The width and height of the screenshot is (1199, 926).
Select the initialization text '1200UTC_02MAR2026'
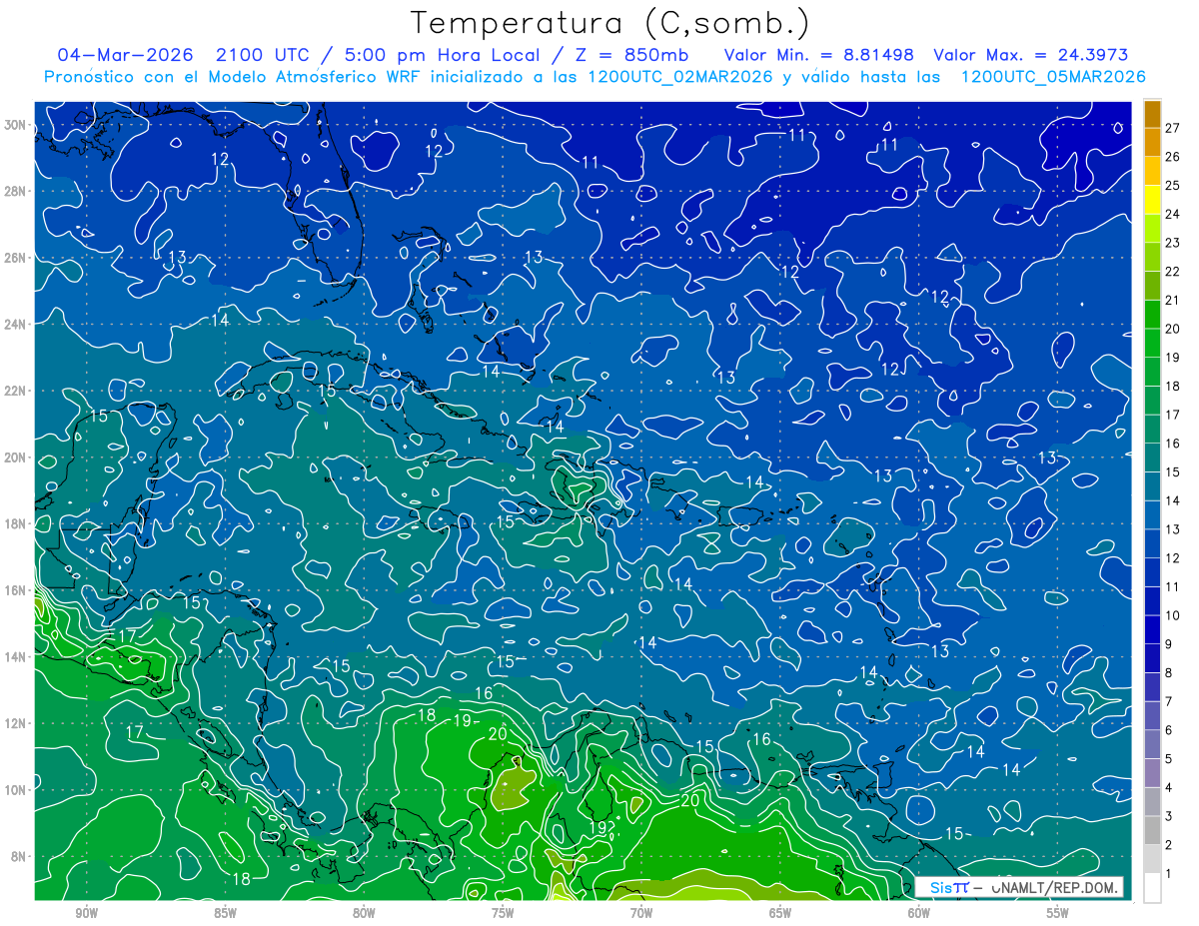[679, 77]
